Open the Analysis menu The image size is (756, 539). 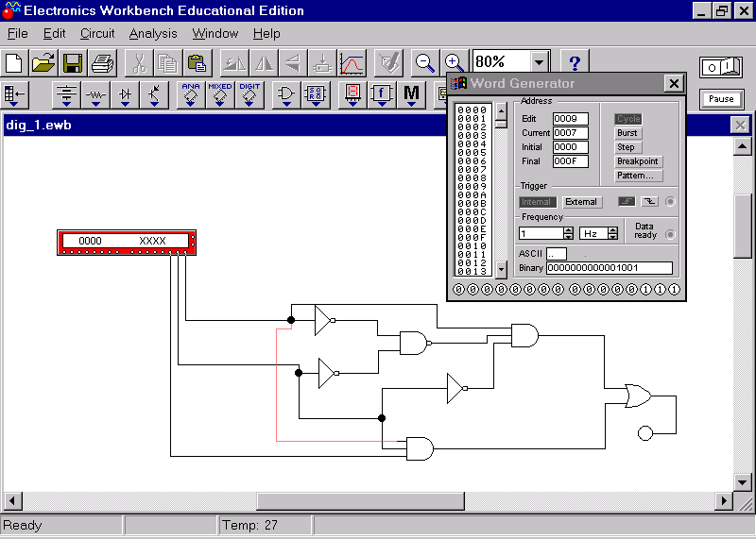pyautogui.click(x=153, y=34)
